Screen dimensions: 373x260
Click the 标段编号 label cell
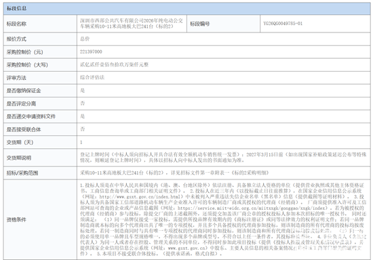[x=223, y=24]
